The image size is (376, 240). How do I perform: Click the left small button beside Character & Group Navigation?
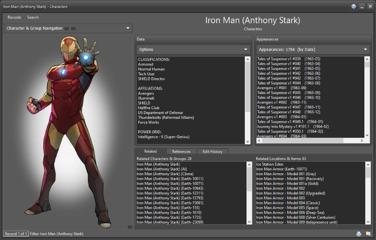coord(67,28)
